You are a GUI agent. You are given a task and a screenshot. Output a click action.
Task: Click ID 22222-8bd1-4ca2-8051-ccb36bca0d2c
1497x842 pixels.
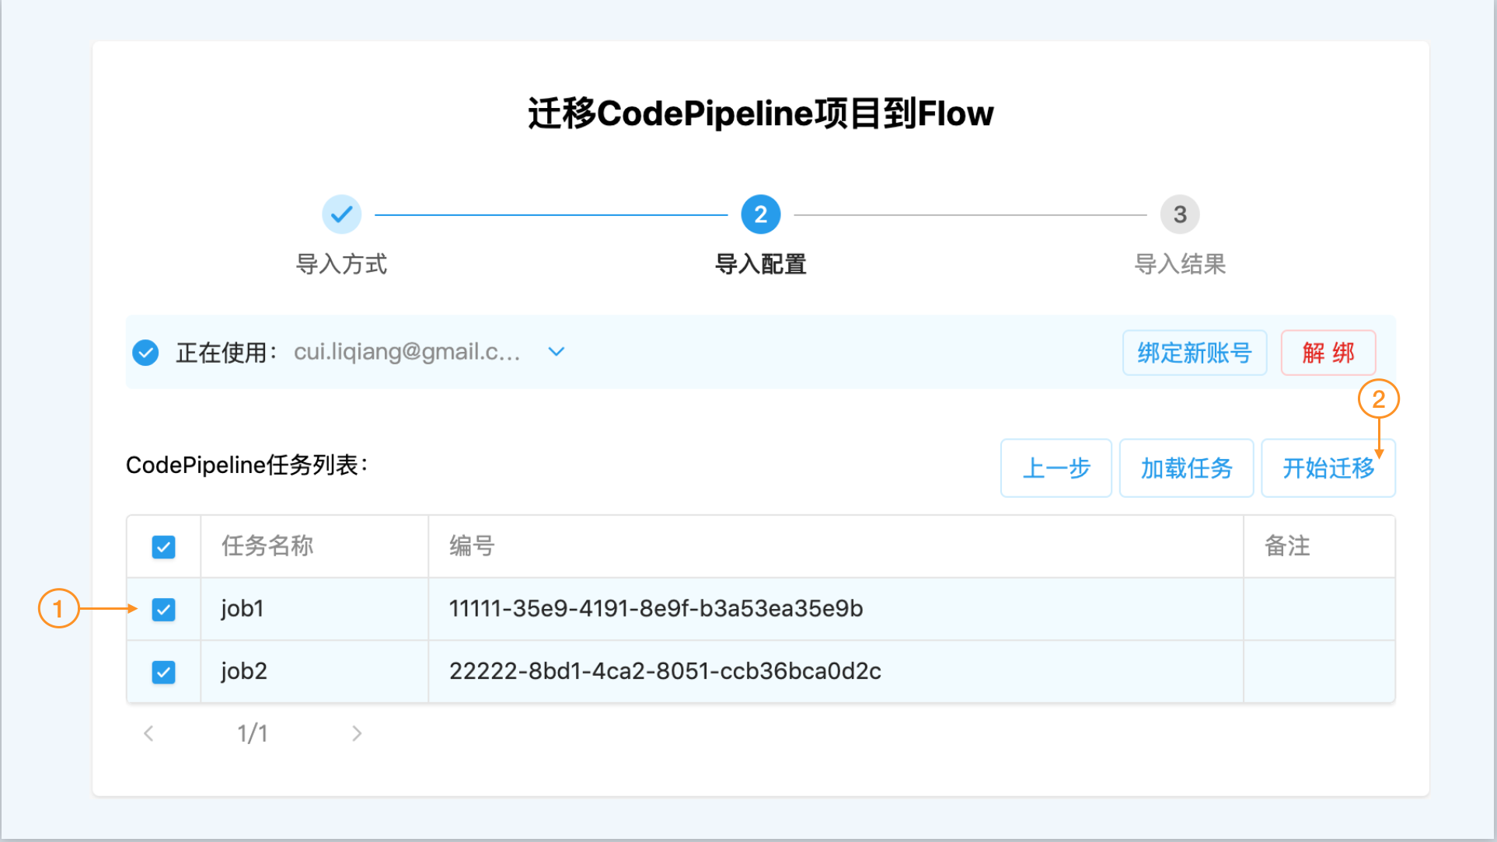pos(665,671)
